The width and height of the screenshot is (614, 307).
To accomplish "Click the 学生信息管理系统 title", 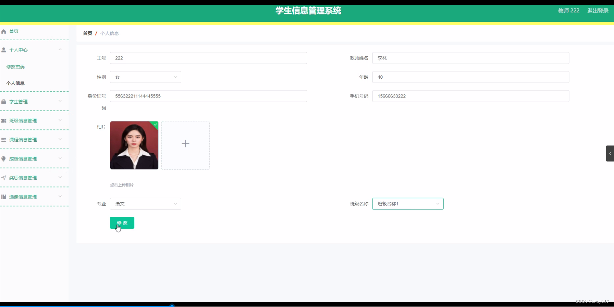I will pos(308,11).
